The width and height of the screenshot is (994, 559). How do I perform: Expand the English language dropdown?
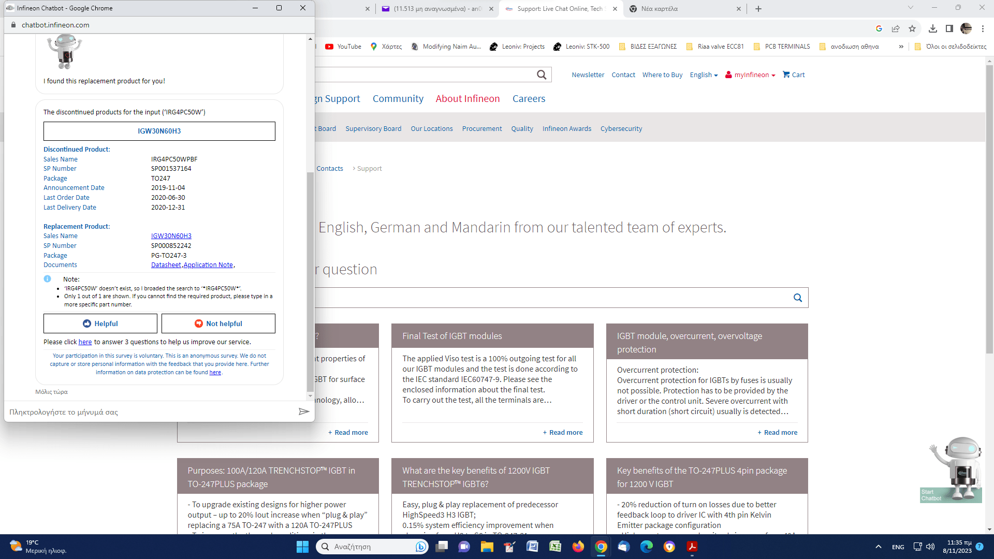tap(704, 75)
